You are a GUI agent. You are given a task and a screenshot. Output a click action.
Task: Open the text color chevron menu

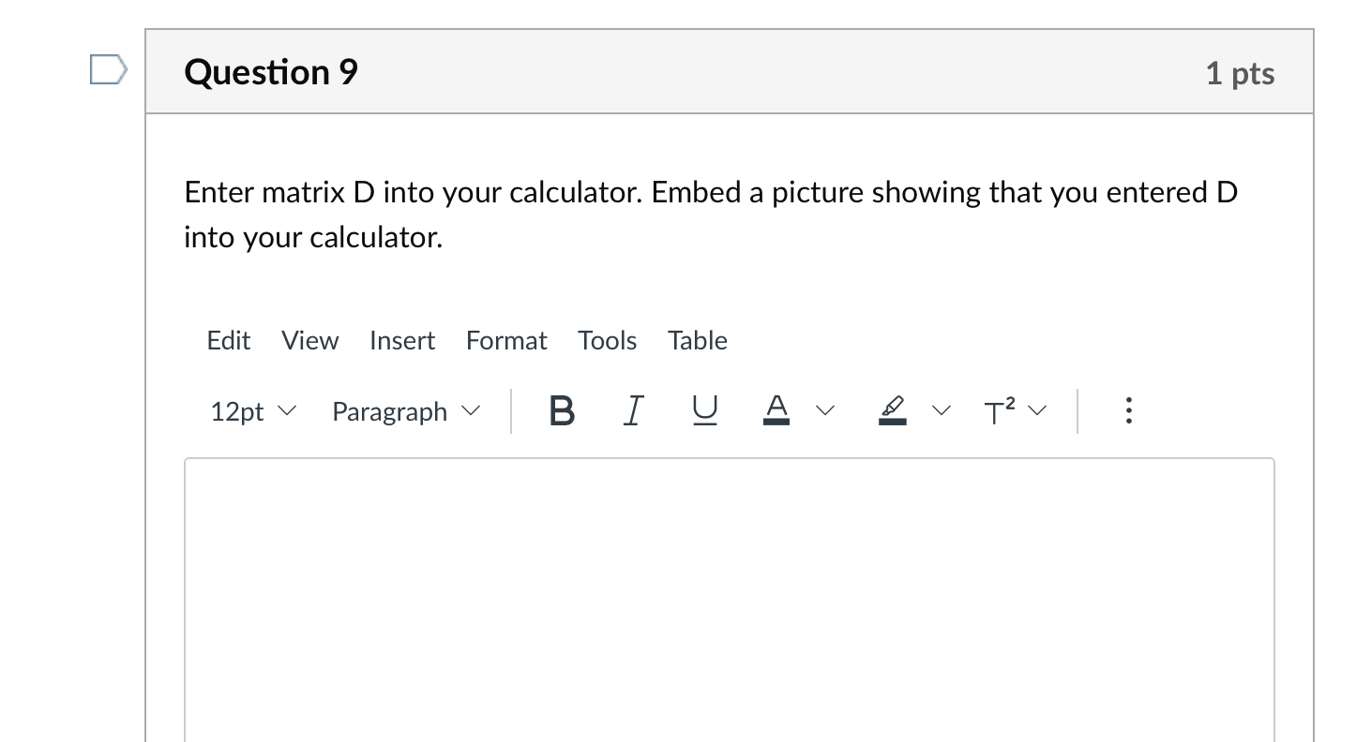click(x=825, y=410)
